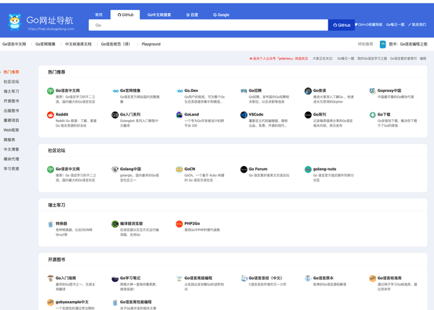Click the Go入门系列 icon
This screenshot has width=434, height=310.
click(x=115, y=115)
